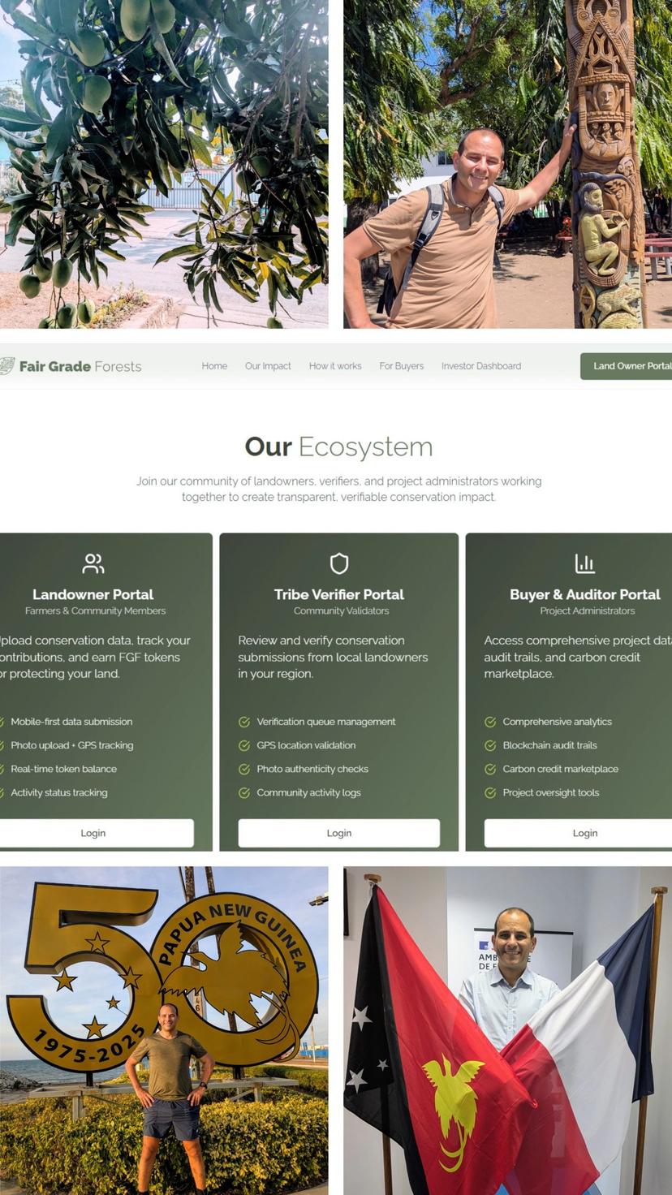This screenshot has height=1195, width=672.
Task: Login to the Buyer & Auditor Portal
Action: 578,833
